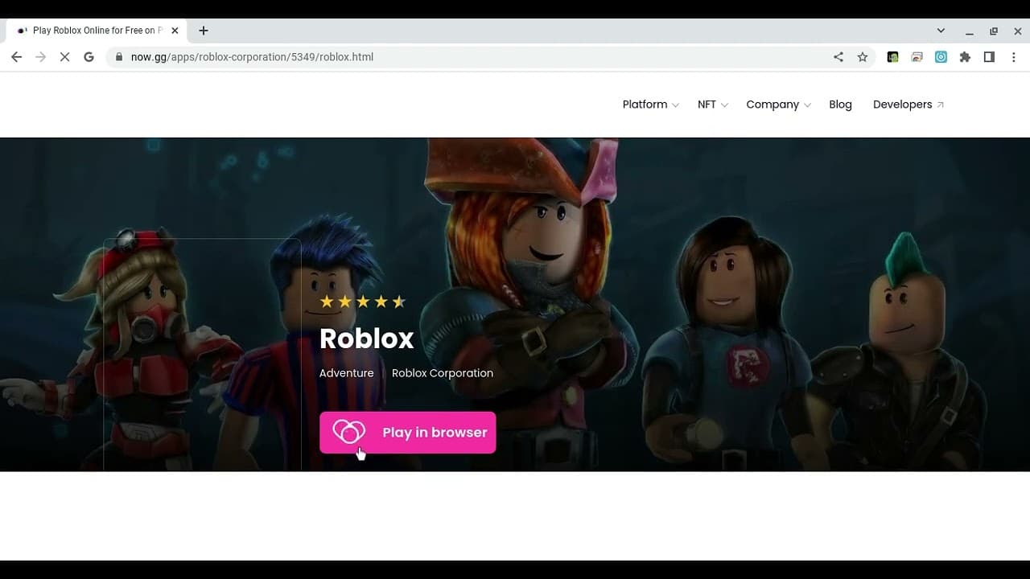This screenshot has width=1030, height=579.
Task: Toggle the browser side panel
Action: click(x=989, y=57)
